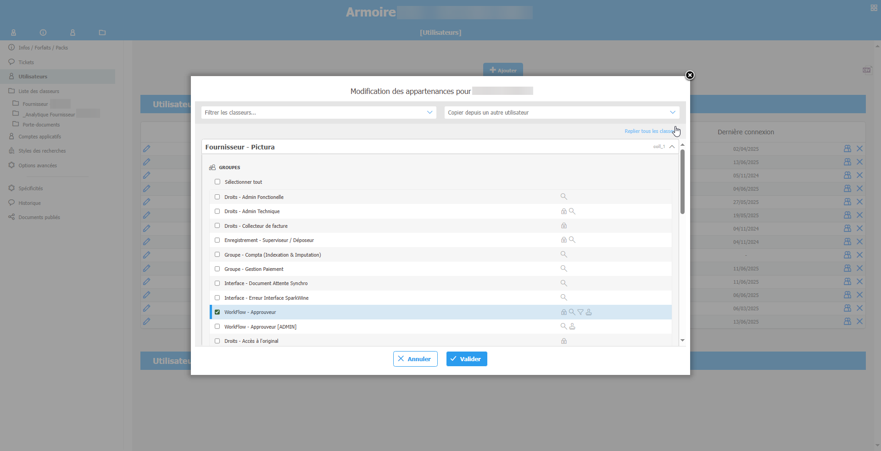
Task: Click the Annuler button
Action: [415, 359]
